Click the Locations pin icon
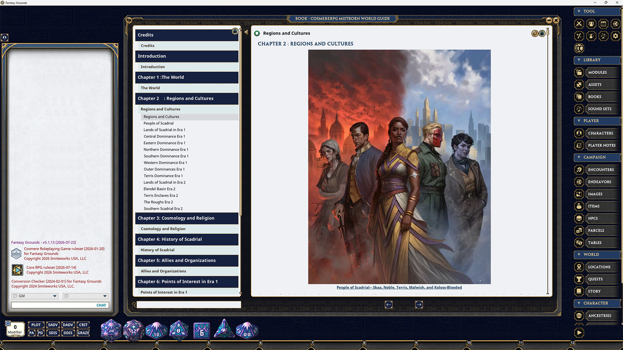 [579, 267]
